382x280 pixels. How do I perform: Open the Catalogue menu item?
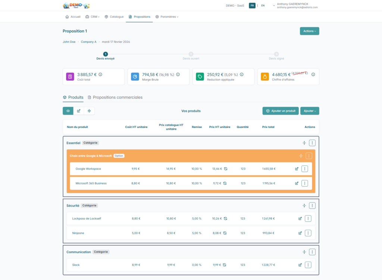pyautogui.click(x=114, y=17)
